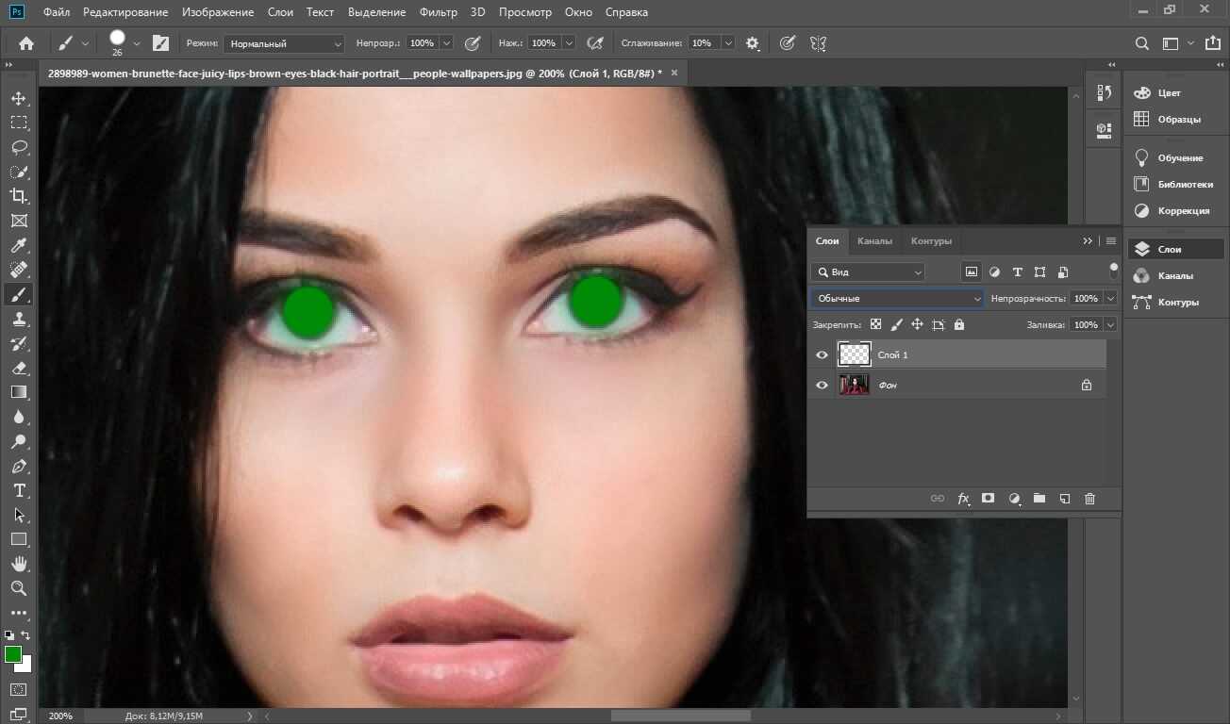Viewport: 1230px width, 724px height.
Task: Open the Обычные blend mode dropdown
Action: click(898, 299)
